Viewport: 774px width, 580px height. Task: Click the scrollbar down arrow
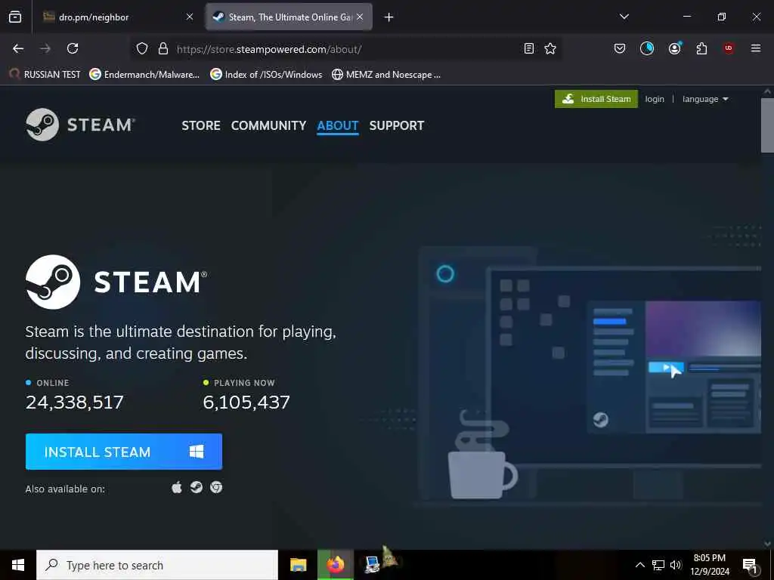[x=767, y=544]
